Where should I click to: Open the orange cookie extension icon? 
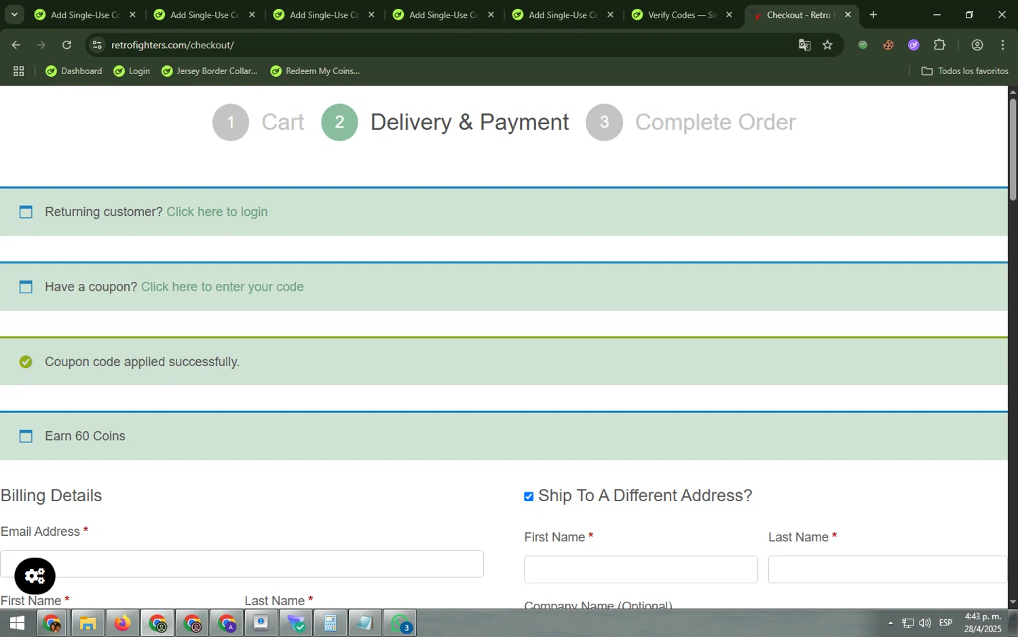click(888, 45)
